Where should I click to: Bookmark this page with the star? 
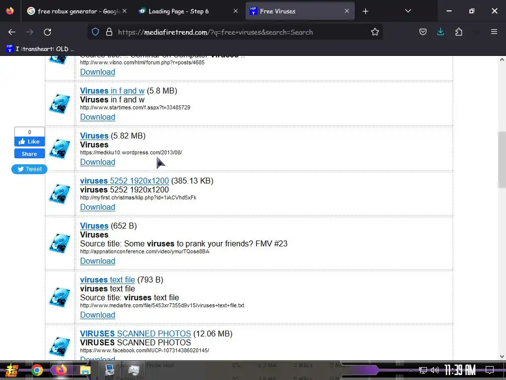click(375, 32)
